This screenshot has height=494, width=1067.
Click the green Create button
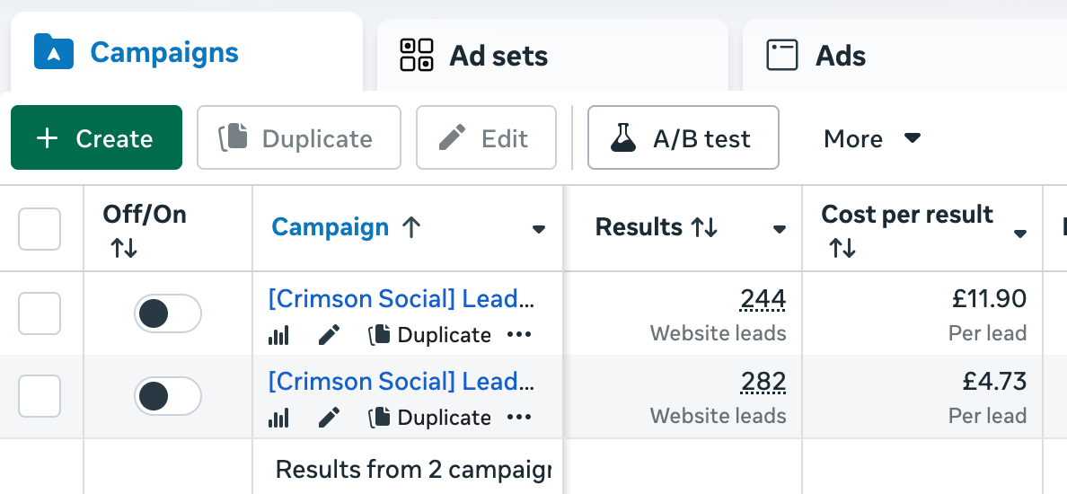coord(96,138)
